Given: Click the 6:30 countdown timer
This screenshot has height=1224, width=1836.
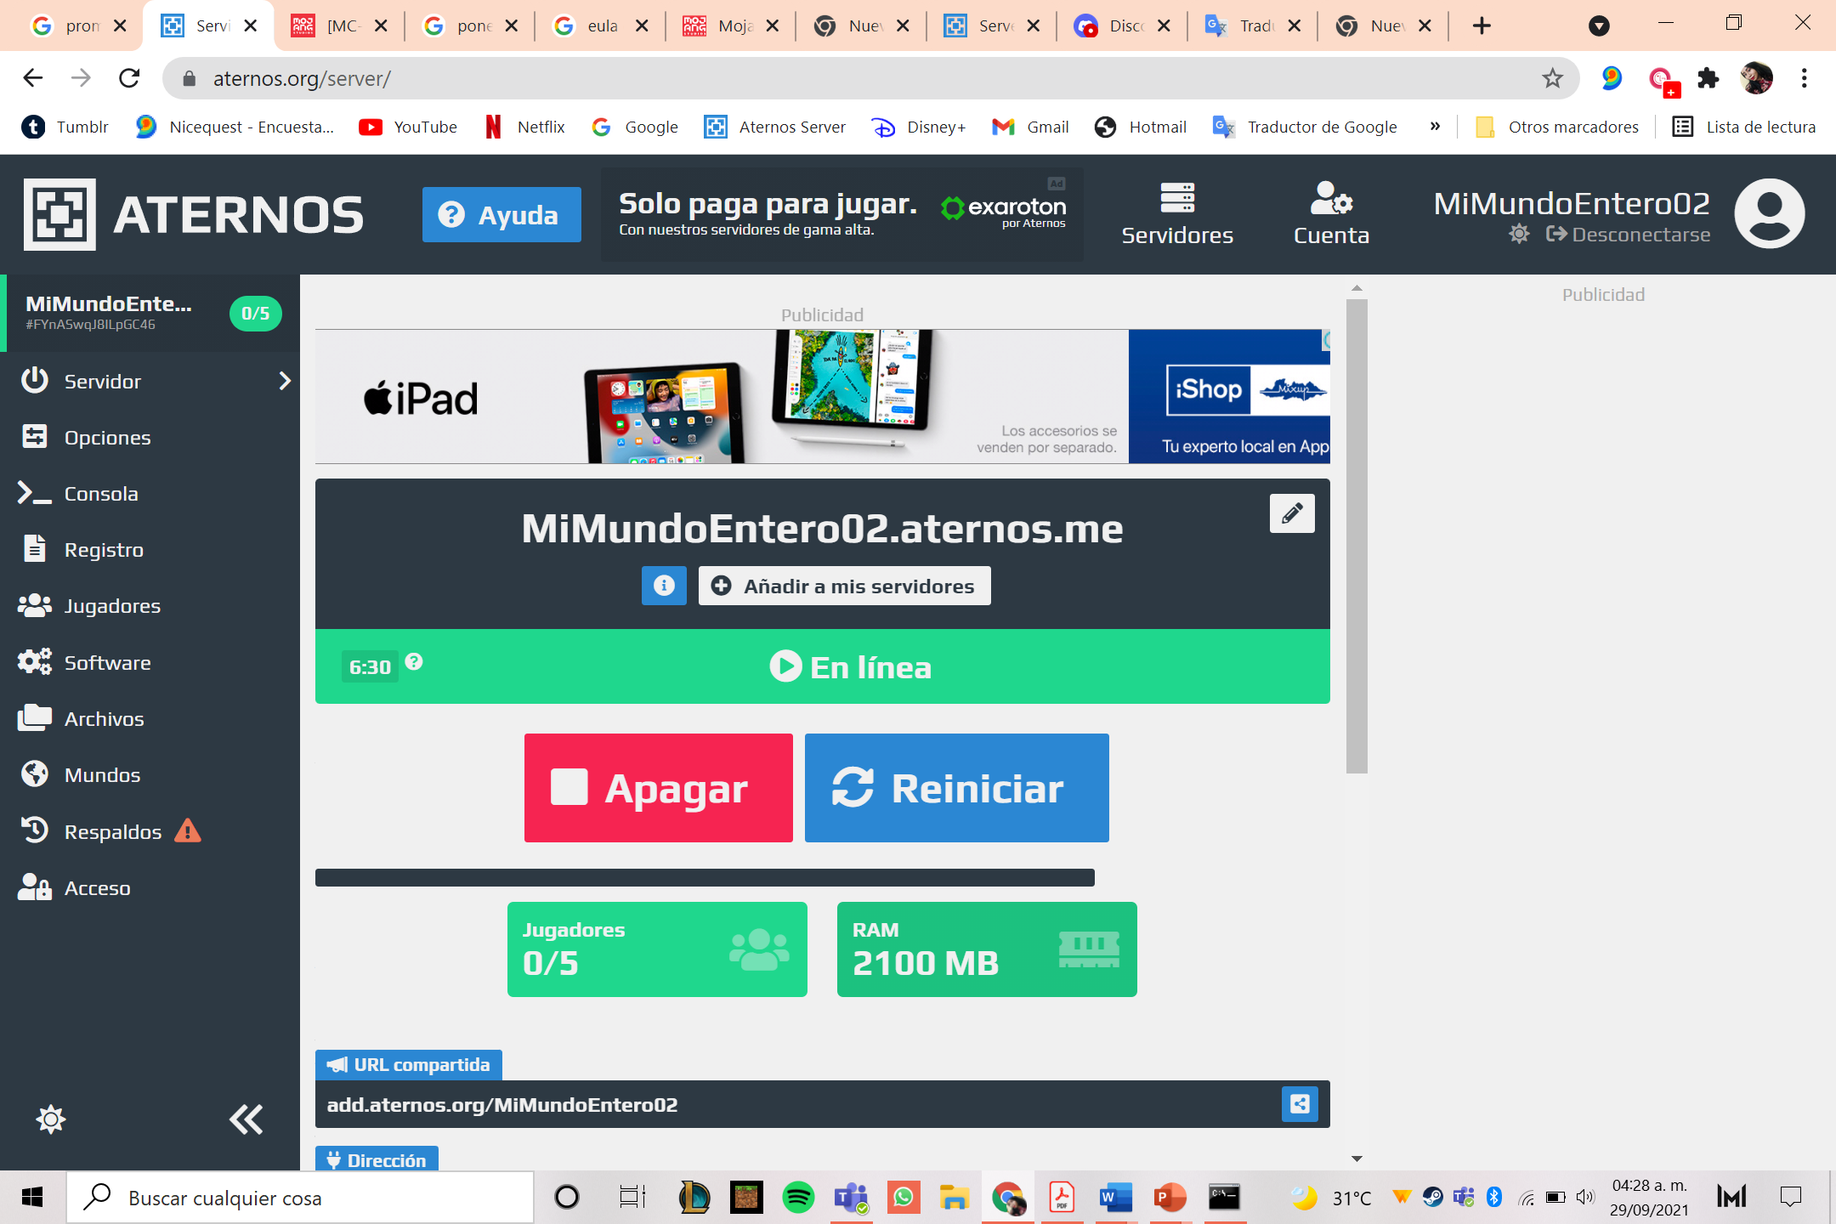Looking at the screenshot, I should pyautogui.click(x=370, y=667).
